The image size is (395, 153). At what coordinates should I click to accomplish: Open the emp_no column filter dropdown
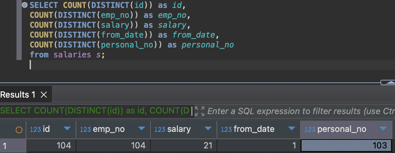(142, 129)
